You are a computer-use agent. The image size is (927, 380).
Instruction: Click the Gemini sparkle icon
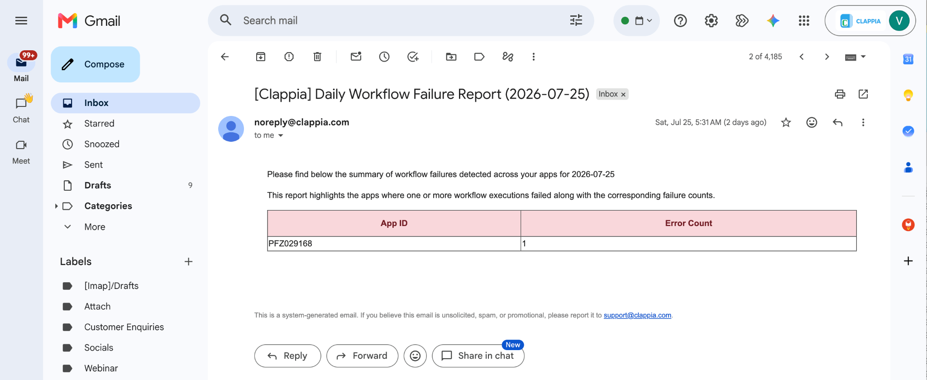click(773, 20)
